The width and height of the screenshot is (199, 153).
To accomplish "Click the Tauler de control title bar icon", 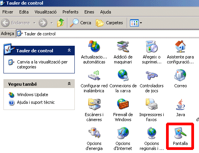I will tap(2, 3).
